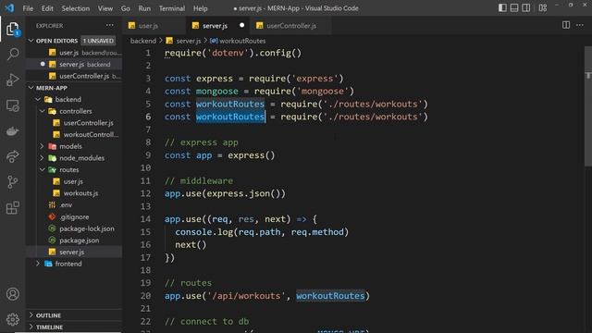The image size is (592, 333).
Task: Open the Explorer view in activity bar
Action: [12, 29]
